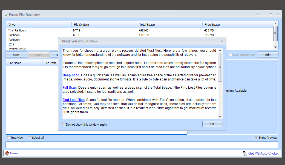The width and height of the screenshot is (285, 165).
Task: Select the Partition row with 1.01 GB
Action: click(x=140, y=35)
